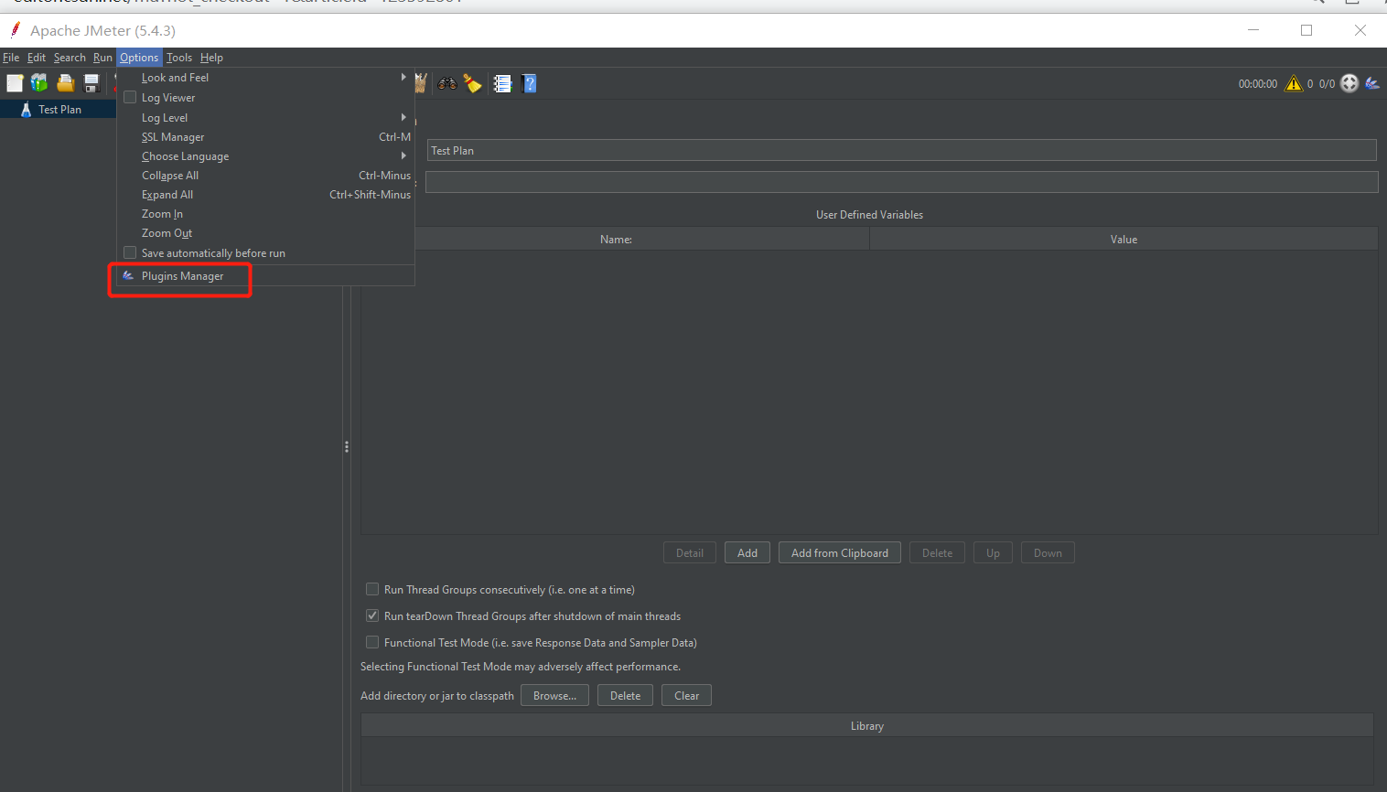Viewport: 1387px width, 792px height.
Task: Enable Run Thread Groups consecutively checkbox
Action: coord(372,589)
